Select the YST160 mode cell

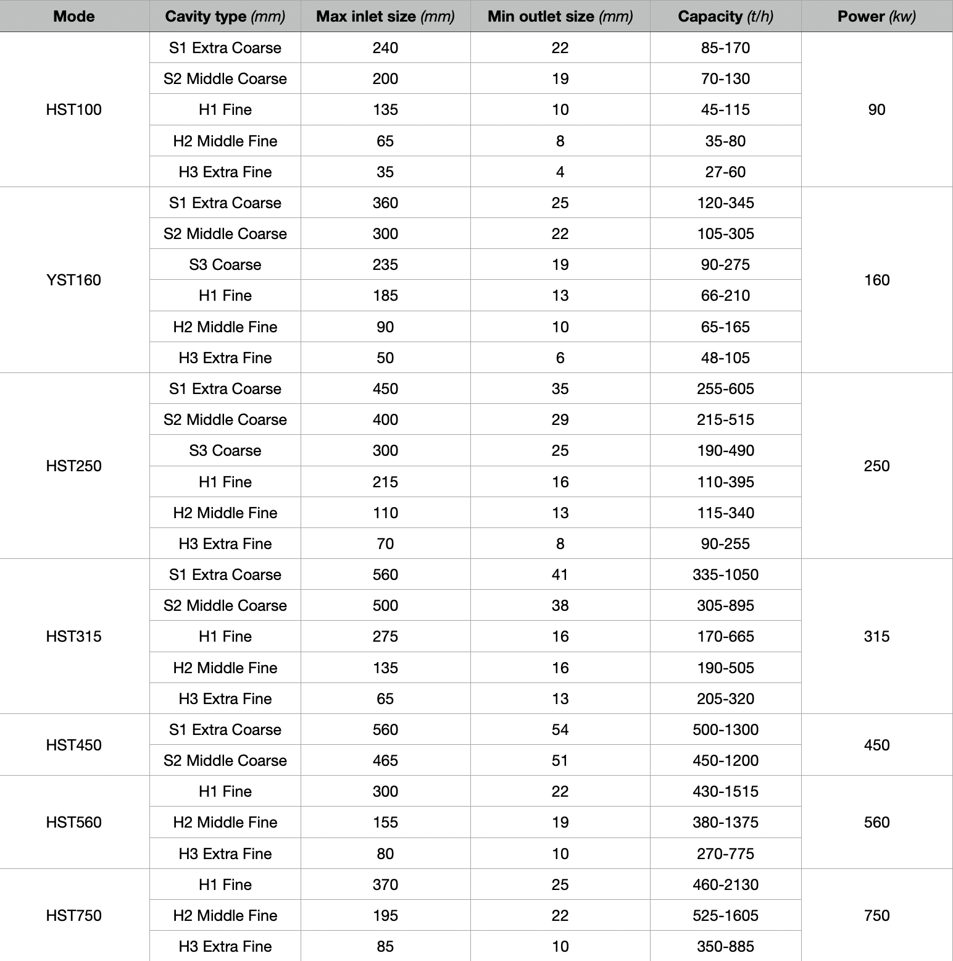pyautogui.click(x=74, y=280)
